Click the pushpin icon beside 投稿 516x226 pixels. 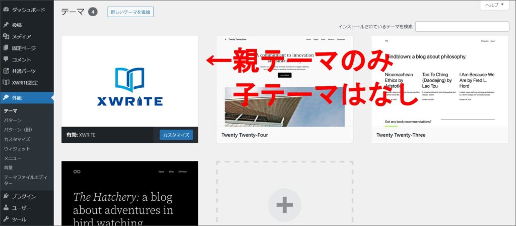pos(6,25)
